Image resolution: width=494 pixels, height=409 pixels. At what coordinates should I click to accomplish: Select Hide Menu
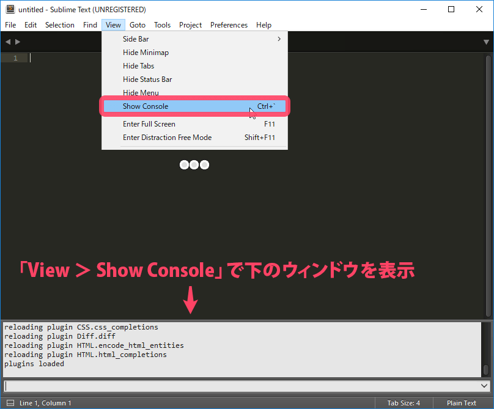click(194, 92)
